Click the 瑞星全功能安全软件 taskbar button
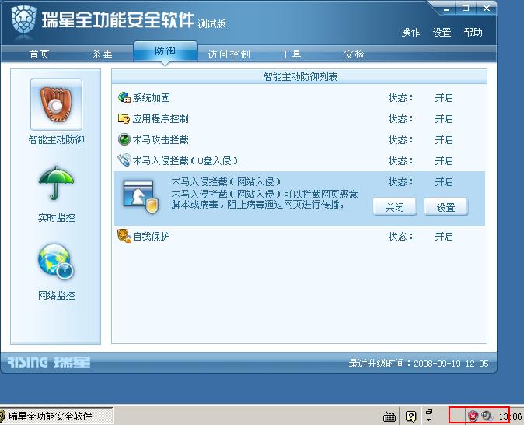 click(x=56, y=416)
